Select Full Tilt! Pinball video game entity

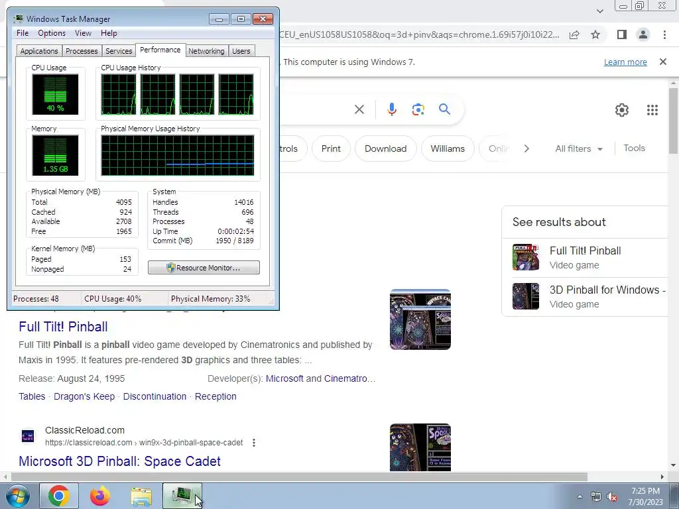pos(586,258)
